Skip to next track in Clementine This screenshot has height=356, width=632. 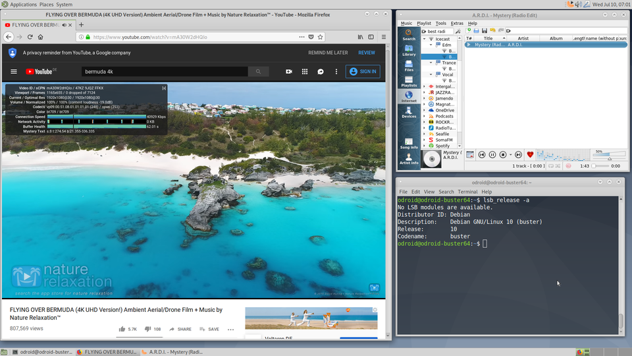click(x=518, y=154)
